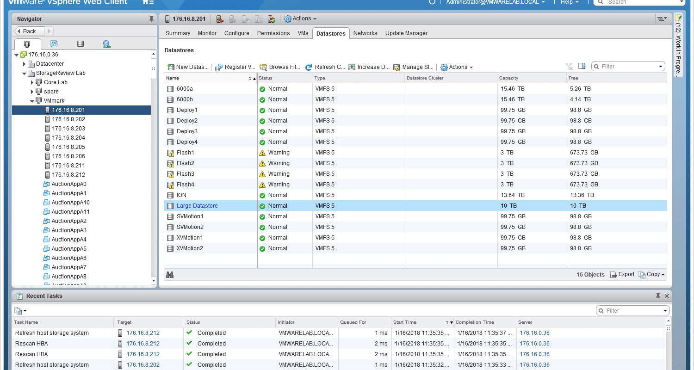The height and width of the screenshot is (370, 694).
Task: Switch to the Permissions tab
Action: tap(273, 33)
